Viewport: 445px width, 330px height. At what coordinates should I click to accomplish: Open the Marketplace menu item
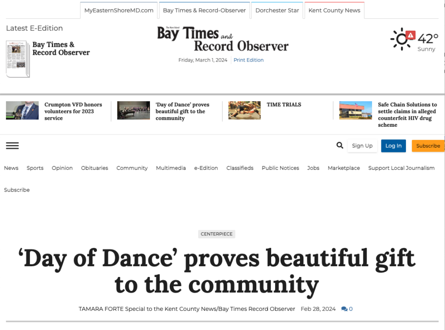(x=344, y=168)
